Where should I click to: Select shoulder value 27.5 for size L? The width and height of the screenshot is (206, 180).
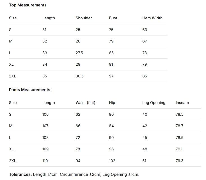pos(79,53)
